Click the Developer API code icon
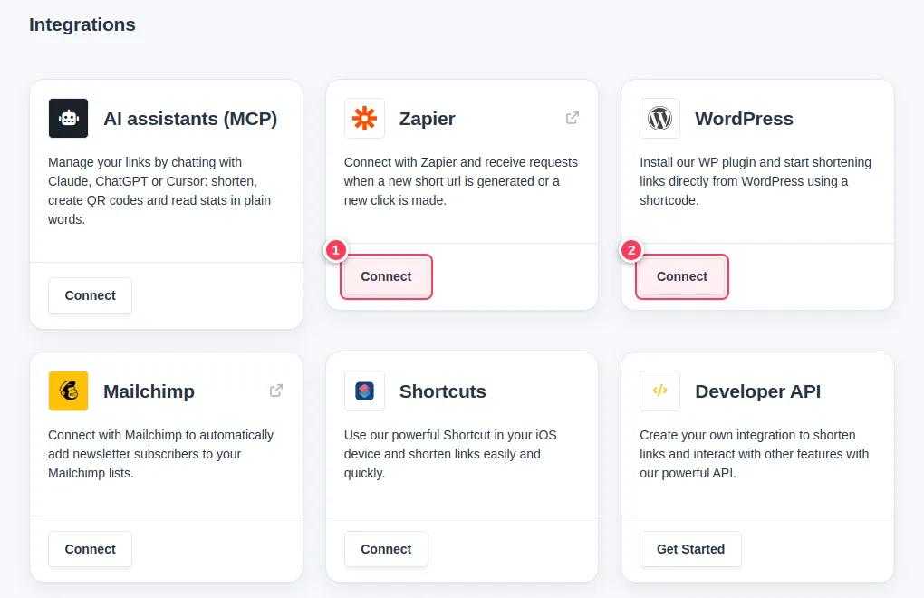 [x=660, y=391]
